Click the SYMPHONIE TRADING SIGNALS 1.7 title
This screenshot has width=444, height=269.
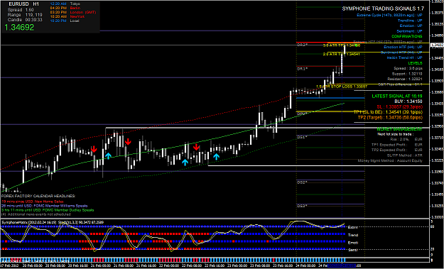point(382,9)
